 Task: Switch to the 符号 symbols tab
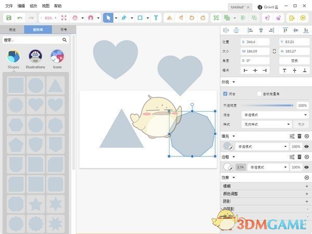[63, 30]
